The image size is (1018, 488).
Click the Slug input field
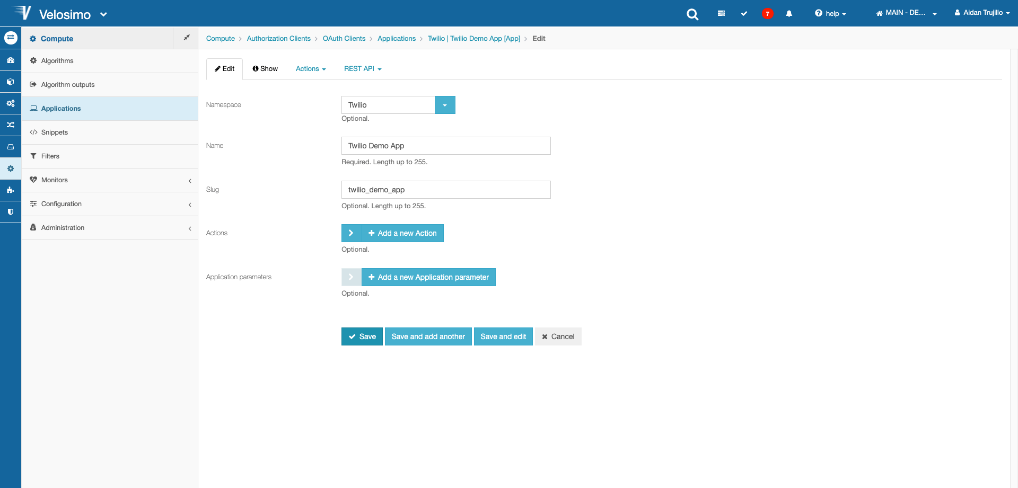(446, 190)
